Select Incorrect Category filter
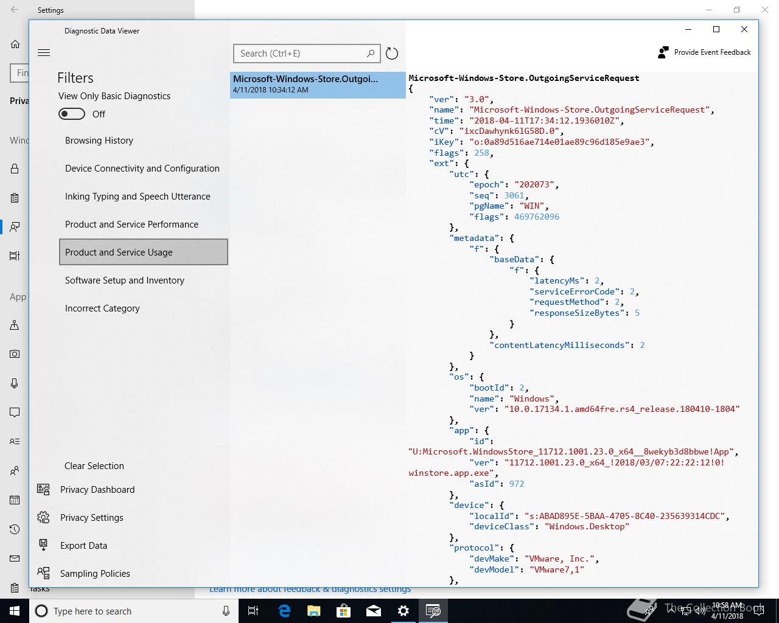Viewport: 779px width, 623px height. click(x=144, y=308)
